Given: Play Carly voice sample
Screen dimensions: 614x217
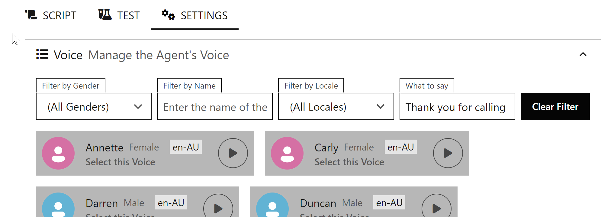Looking at the screenshot, I should (448, 153).
